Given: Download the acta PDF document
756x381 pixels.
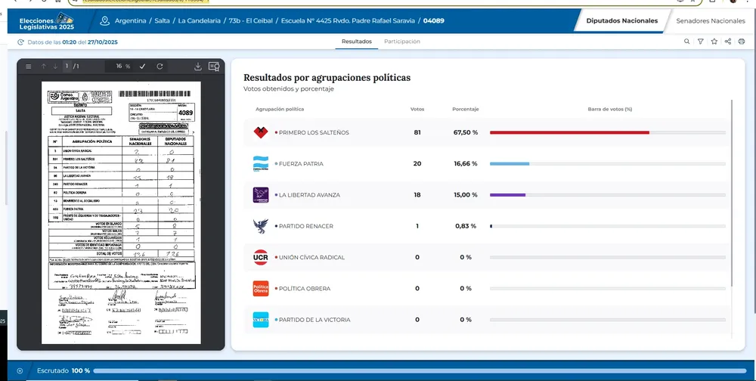Looking at the screenshot, I should point(198,67).
